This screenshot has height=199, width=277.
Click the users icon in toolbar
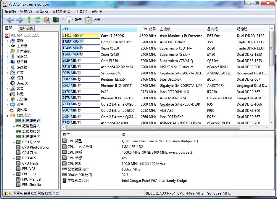(x=47, y=20)
